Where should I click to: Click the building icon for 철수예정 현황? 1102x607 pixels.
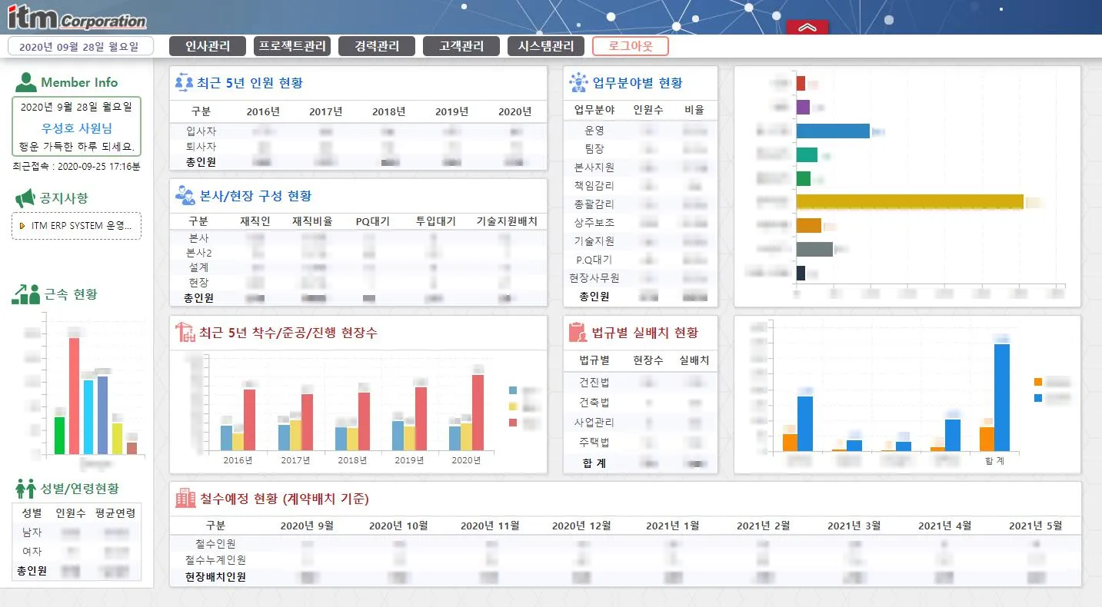coord(185,498)
